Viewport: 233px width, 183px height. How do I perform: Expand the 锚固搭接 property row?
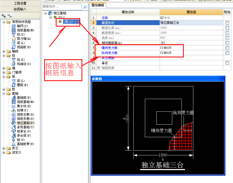(x=99, y=68)
